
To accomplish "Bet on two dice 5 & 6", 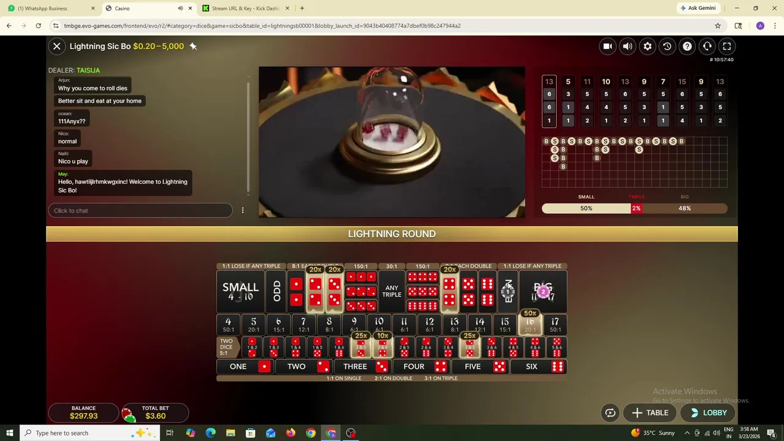I will [x=557, y=347].
